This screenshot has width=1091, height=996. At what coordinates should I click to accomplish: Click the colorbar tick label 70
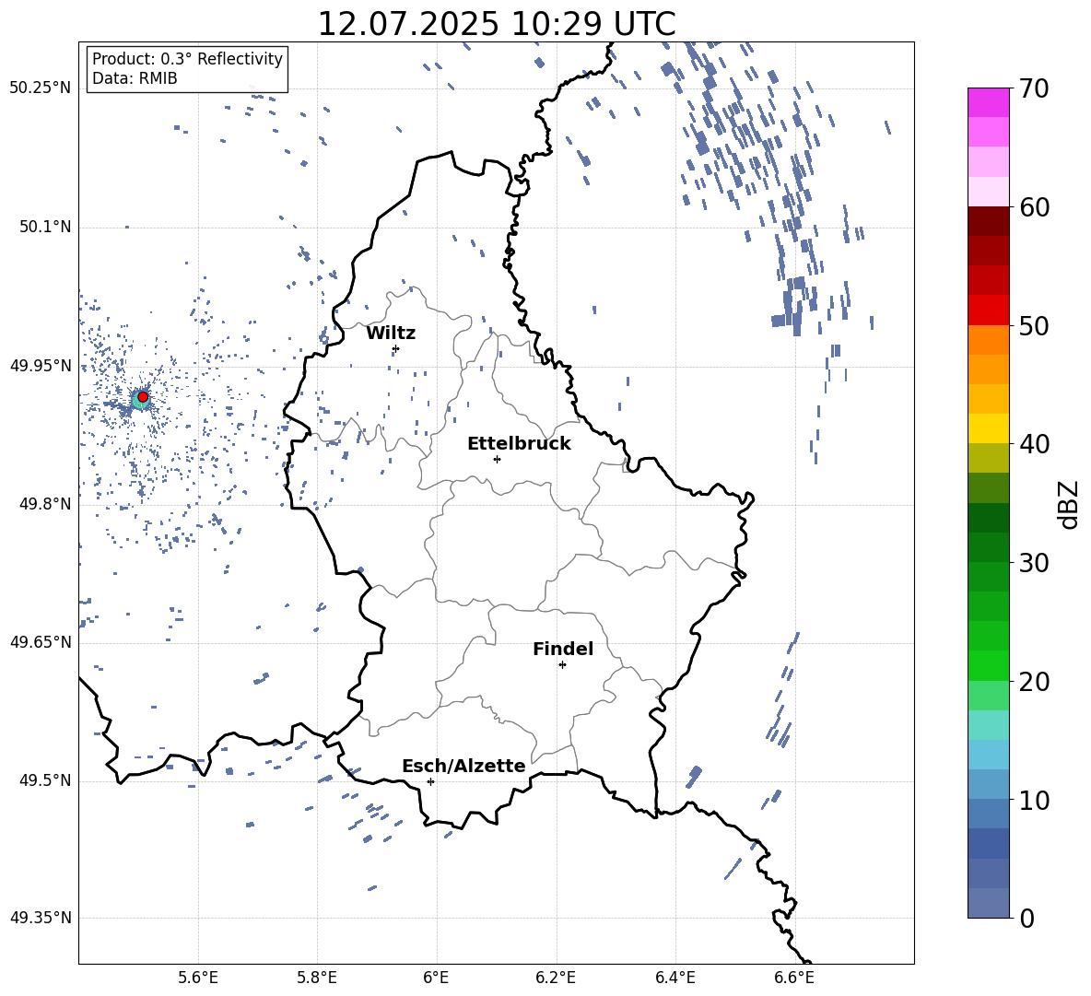click(1034, 88)
